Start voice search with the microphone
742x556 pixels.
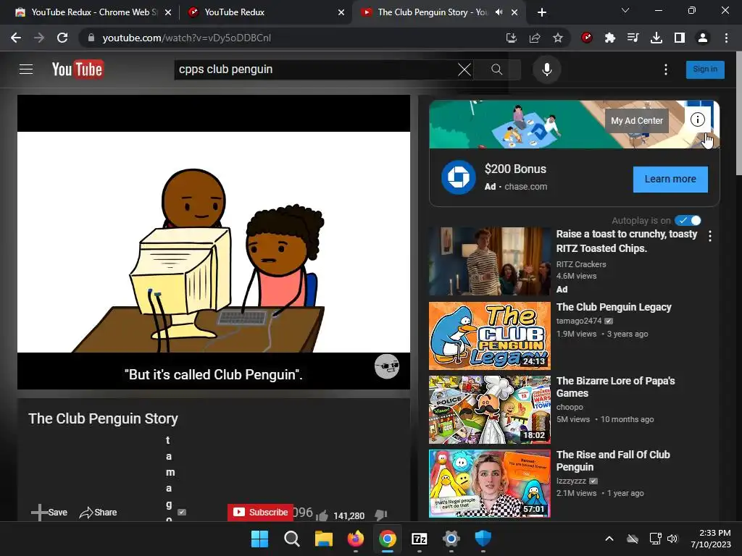[546, 69]
